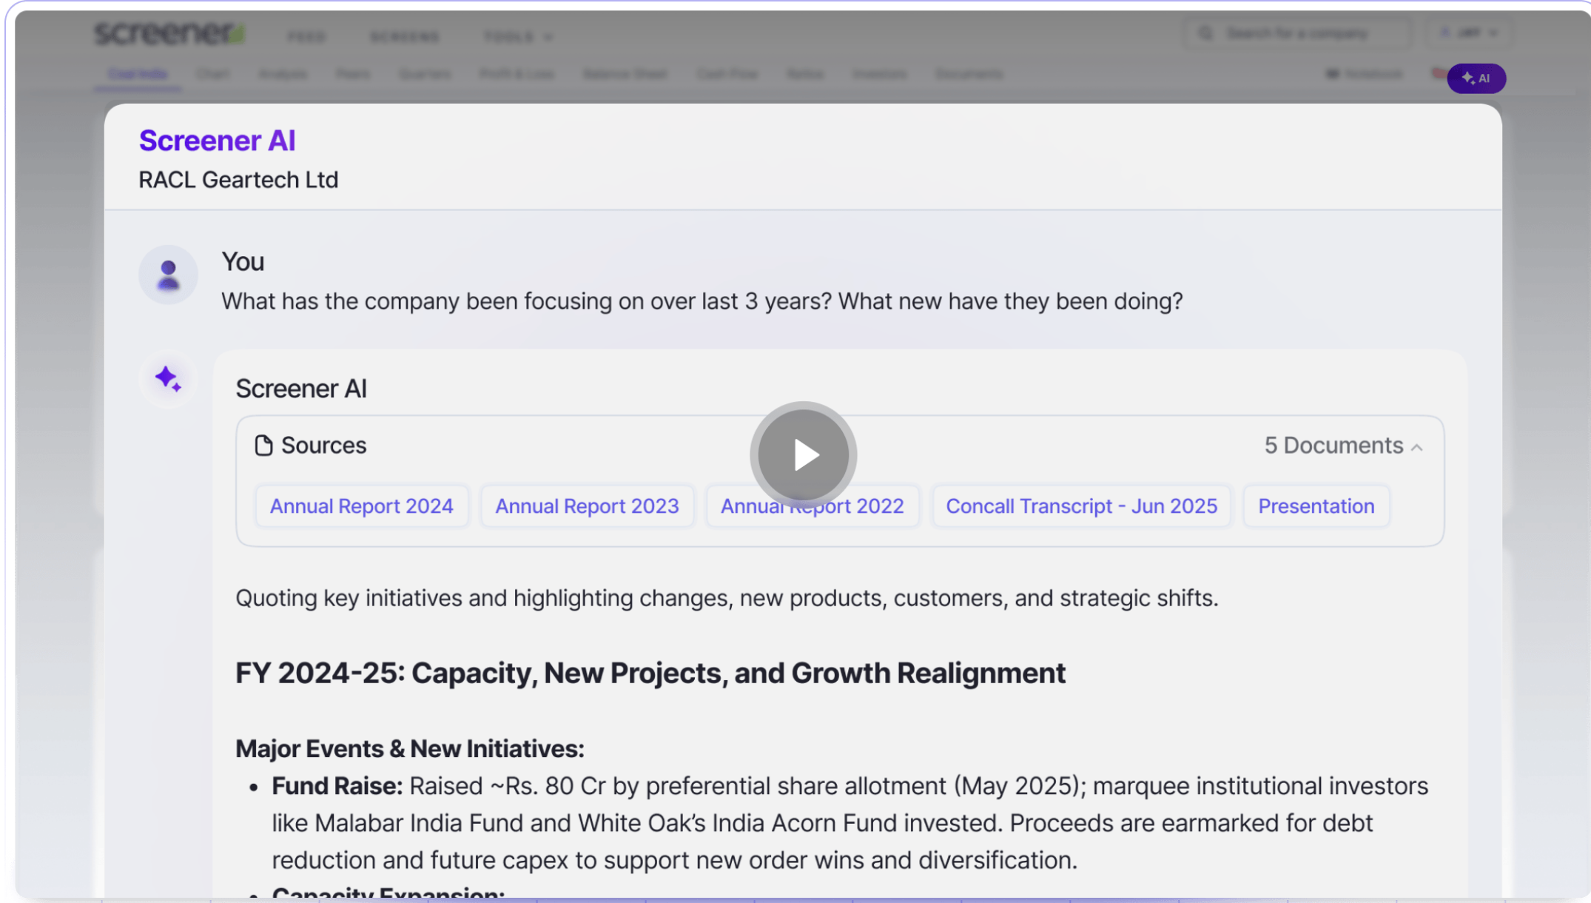Switch to the Cash Flow tab
The height and width of the screenshot is (903, 1591).
(727, 74)
